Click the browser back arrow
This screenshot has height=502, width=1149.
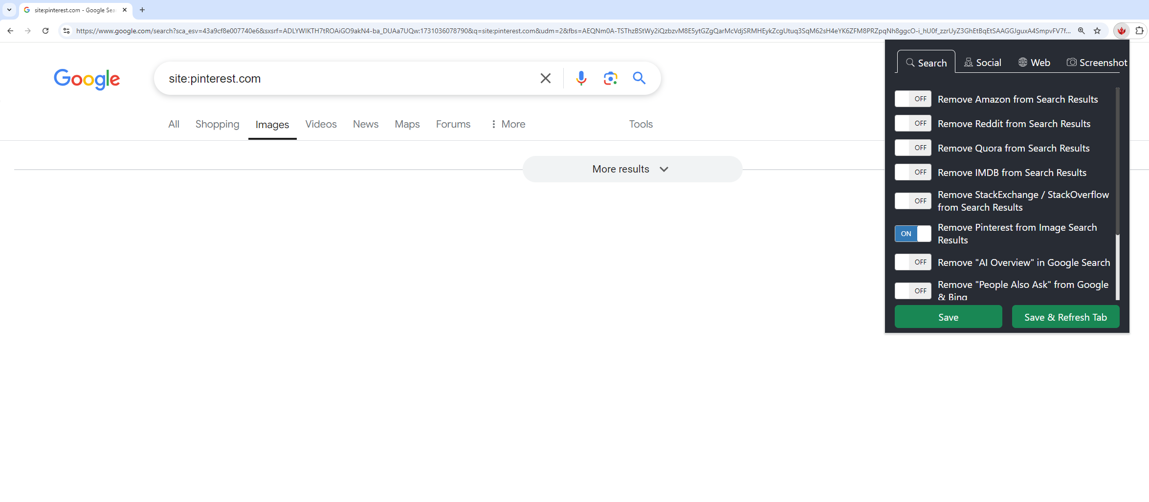tap(10, 31)
